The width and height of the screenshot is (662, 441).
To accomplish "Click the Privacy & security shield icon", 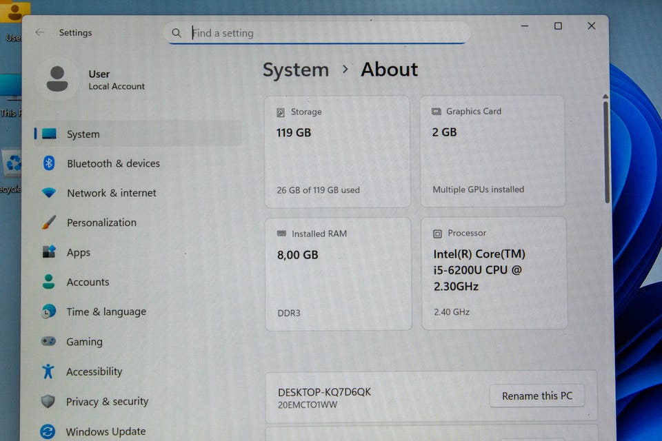I will pos(48,401).
